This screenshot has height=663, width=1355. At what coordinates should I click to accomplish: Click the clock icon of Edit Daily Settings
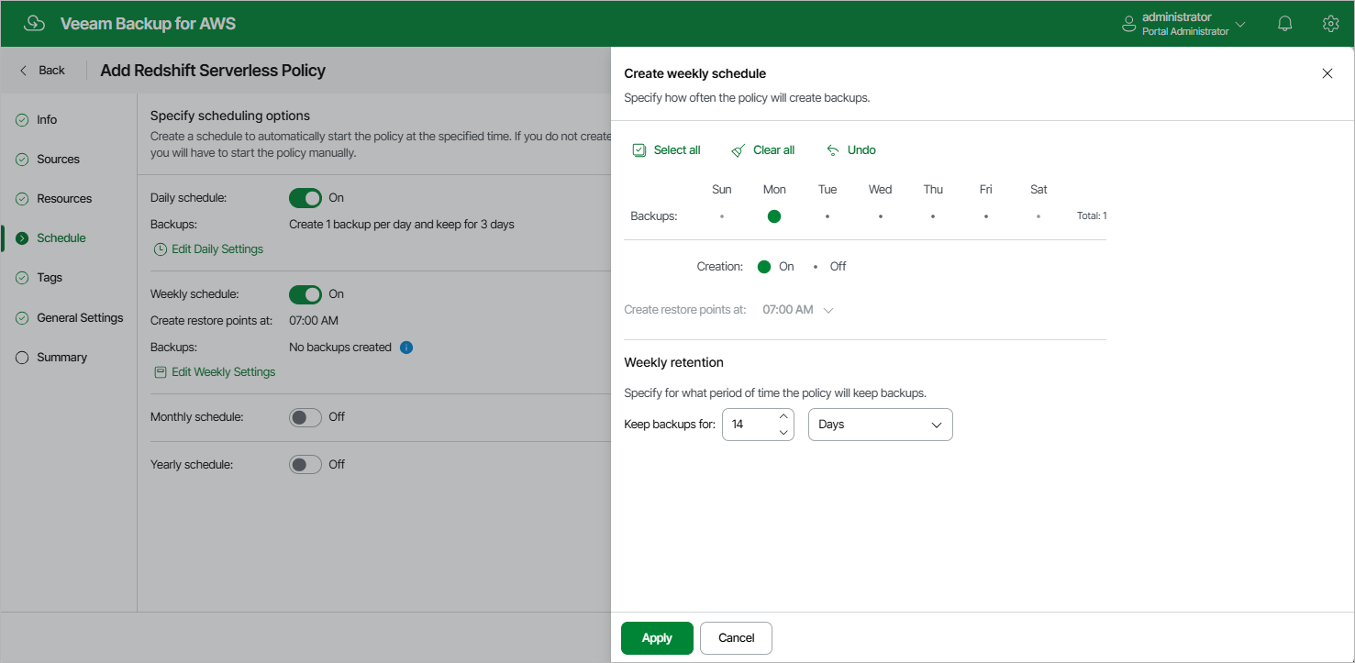pyautogui.click(x=161, y=249)
